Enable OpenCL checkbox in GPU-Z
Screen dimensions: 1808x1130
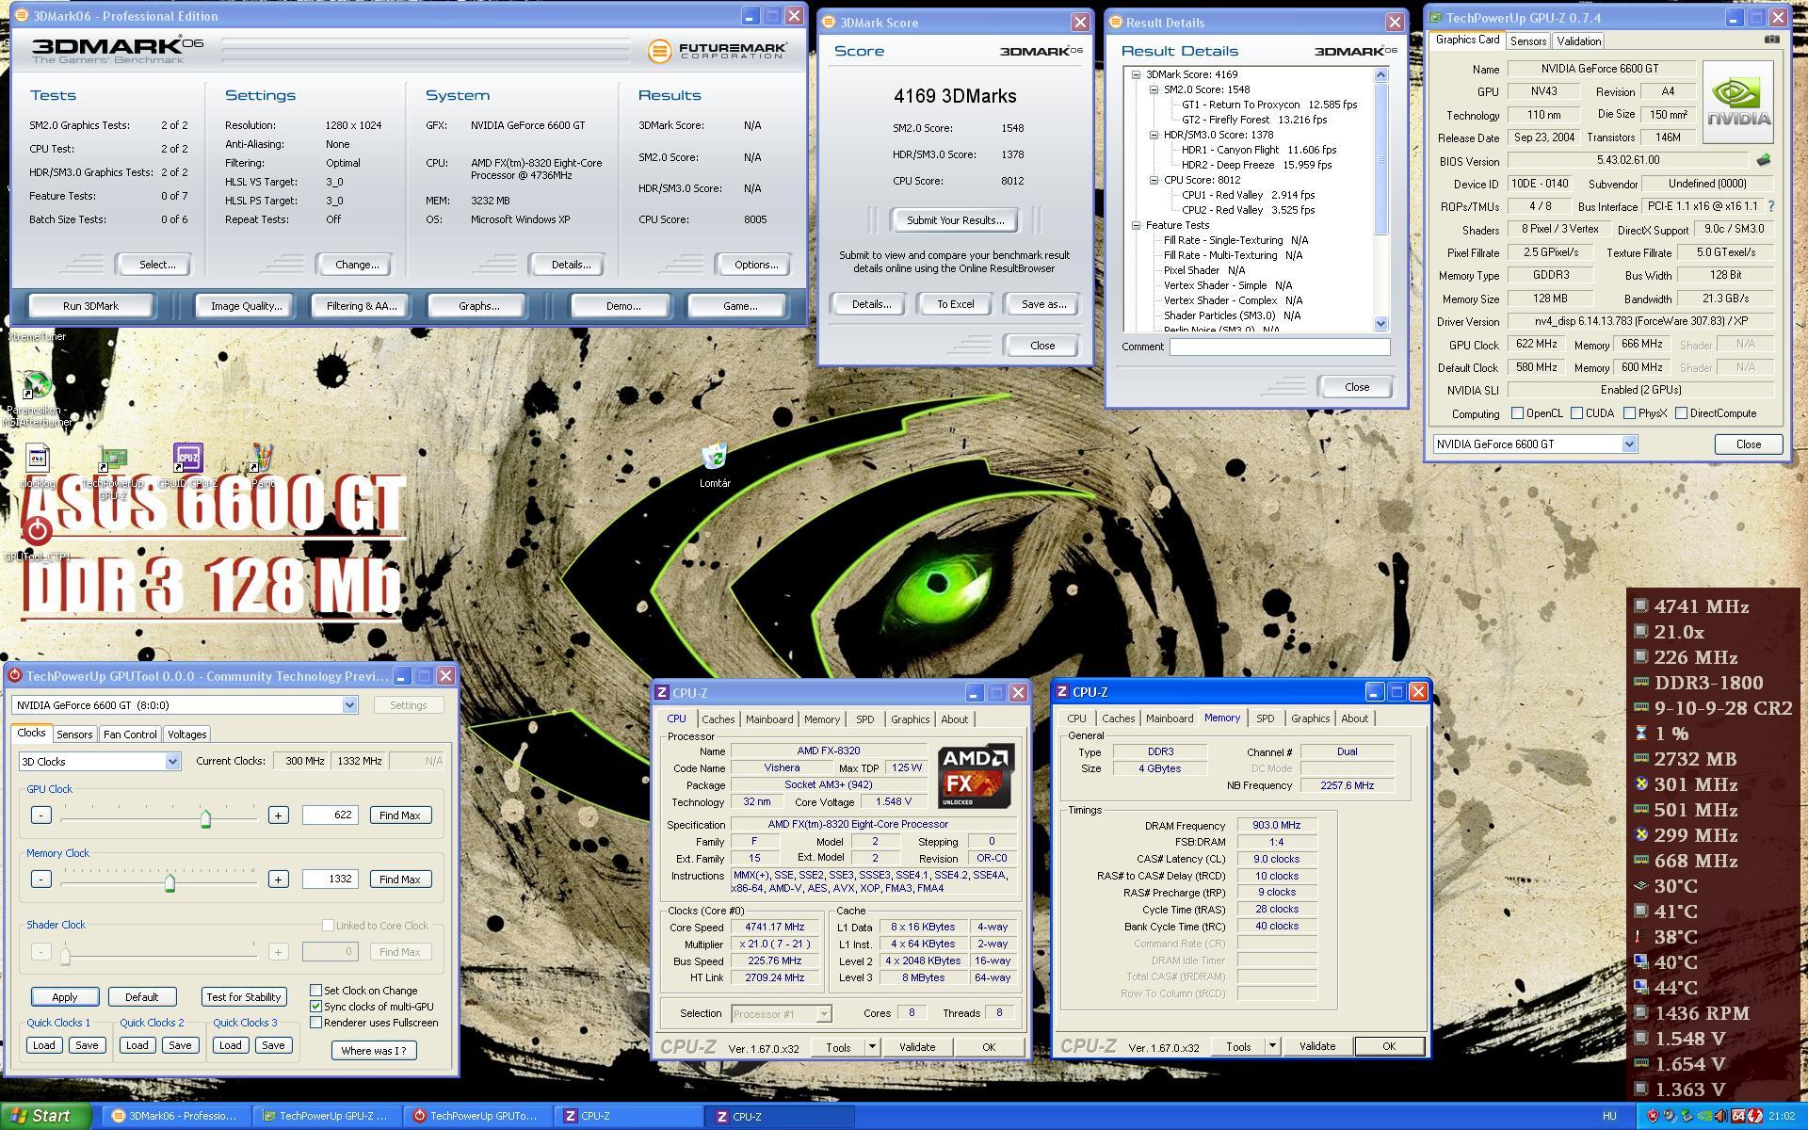[1517, 412]
